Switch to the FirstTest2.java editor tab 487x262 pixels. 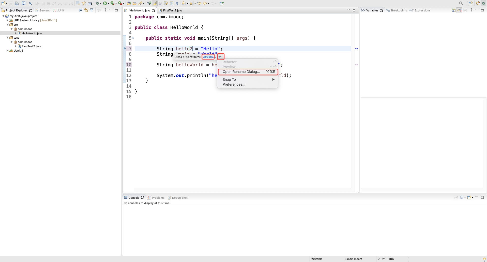[171, 10]
